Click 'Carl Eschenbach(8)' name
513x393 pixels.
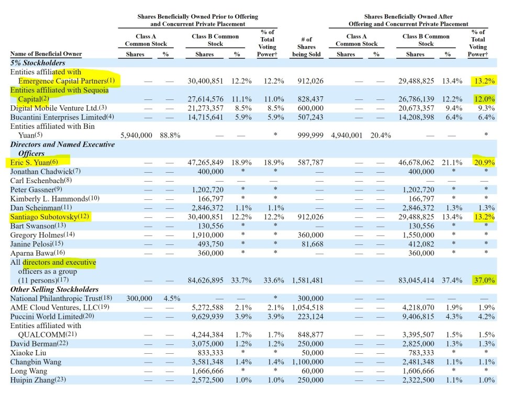point(41,181)
